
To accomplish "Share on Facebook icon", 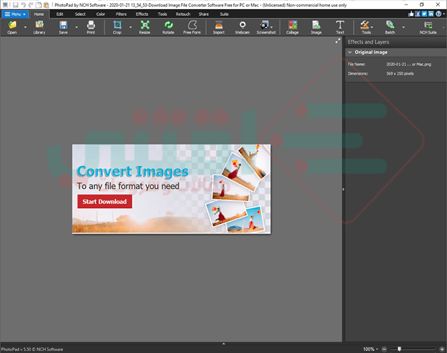I will (418, 14).
